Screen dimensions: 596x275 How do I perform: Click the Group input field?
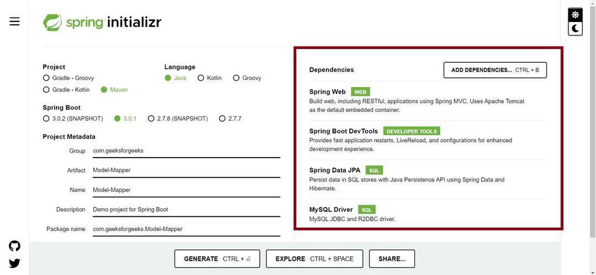coord(185,151)
